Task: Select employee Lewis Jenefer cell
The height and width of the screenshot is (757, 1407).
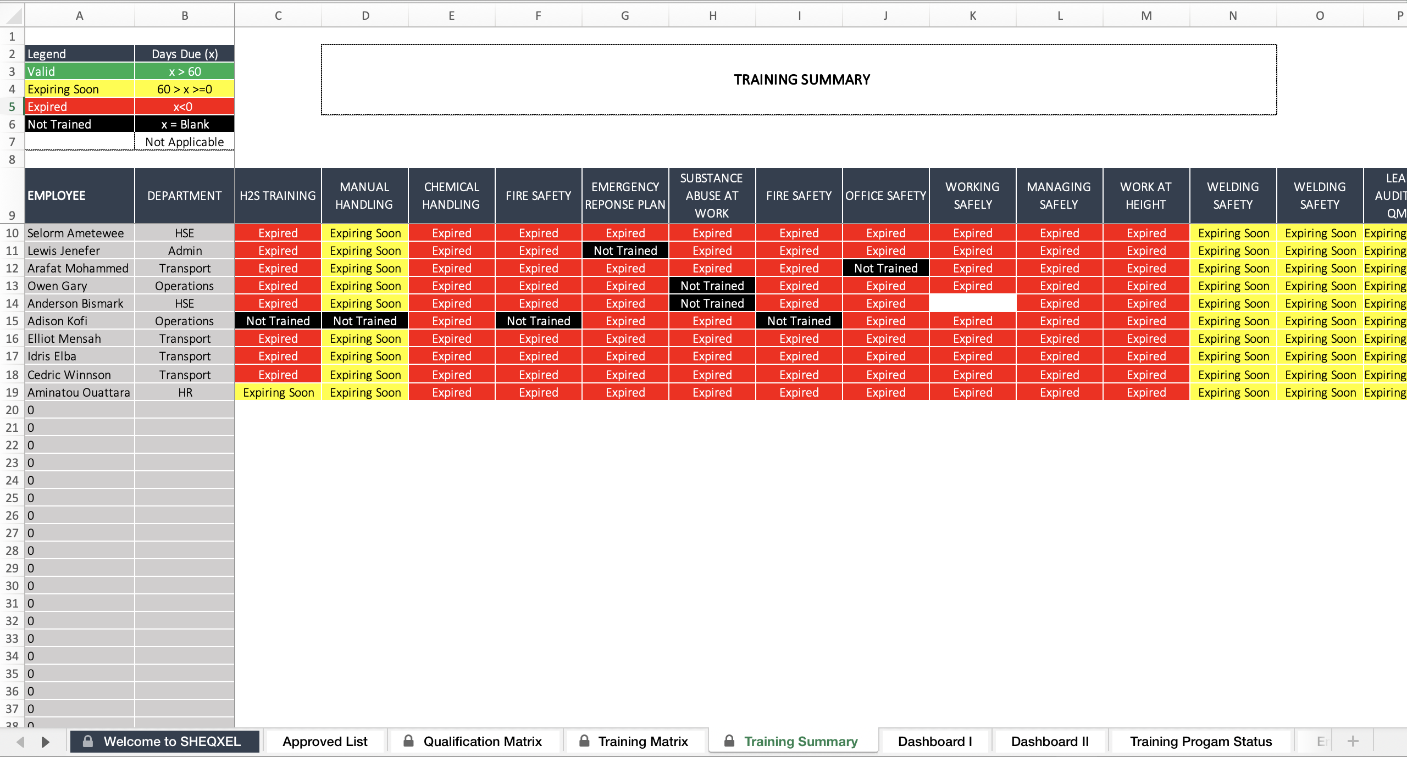Action: pyautogui.click(x=80, y=251)
